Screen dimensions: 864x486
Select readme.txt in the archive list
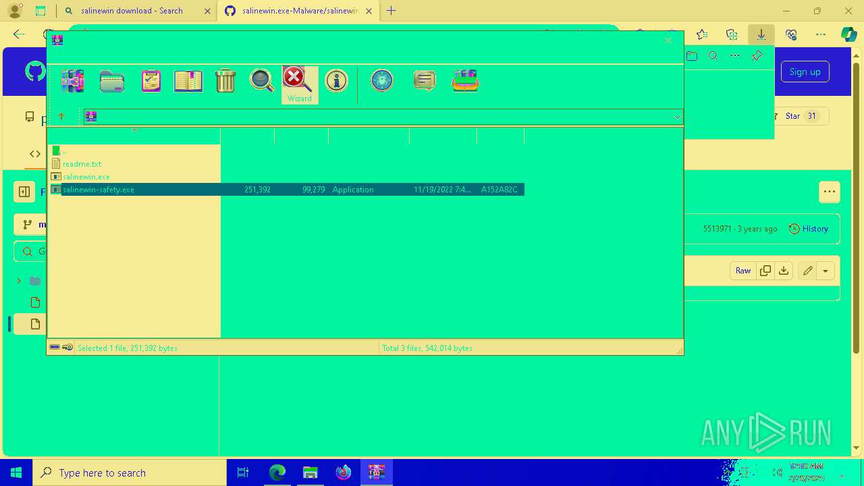click(x=82, y=164)
